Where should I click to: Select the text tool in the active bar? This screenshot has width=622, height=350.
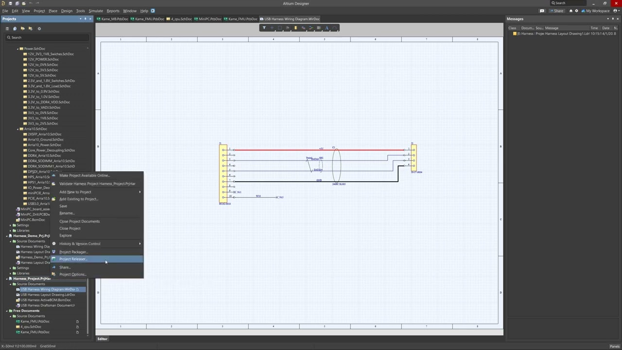(327, 28)
